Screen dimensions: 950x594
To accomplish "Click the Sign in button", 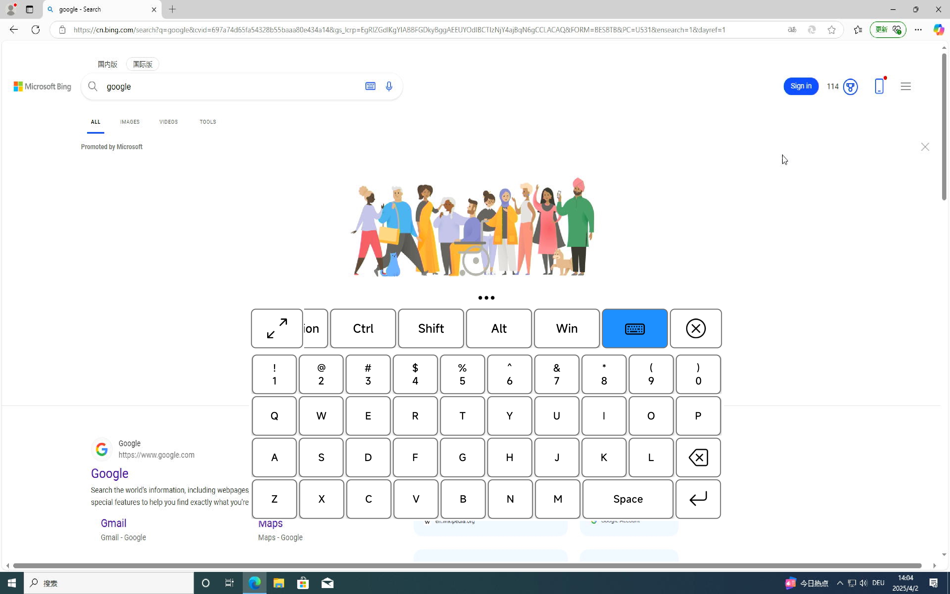I will (801, 86).
